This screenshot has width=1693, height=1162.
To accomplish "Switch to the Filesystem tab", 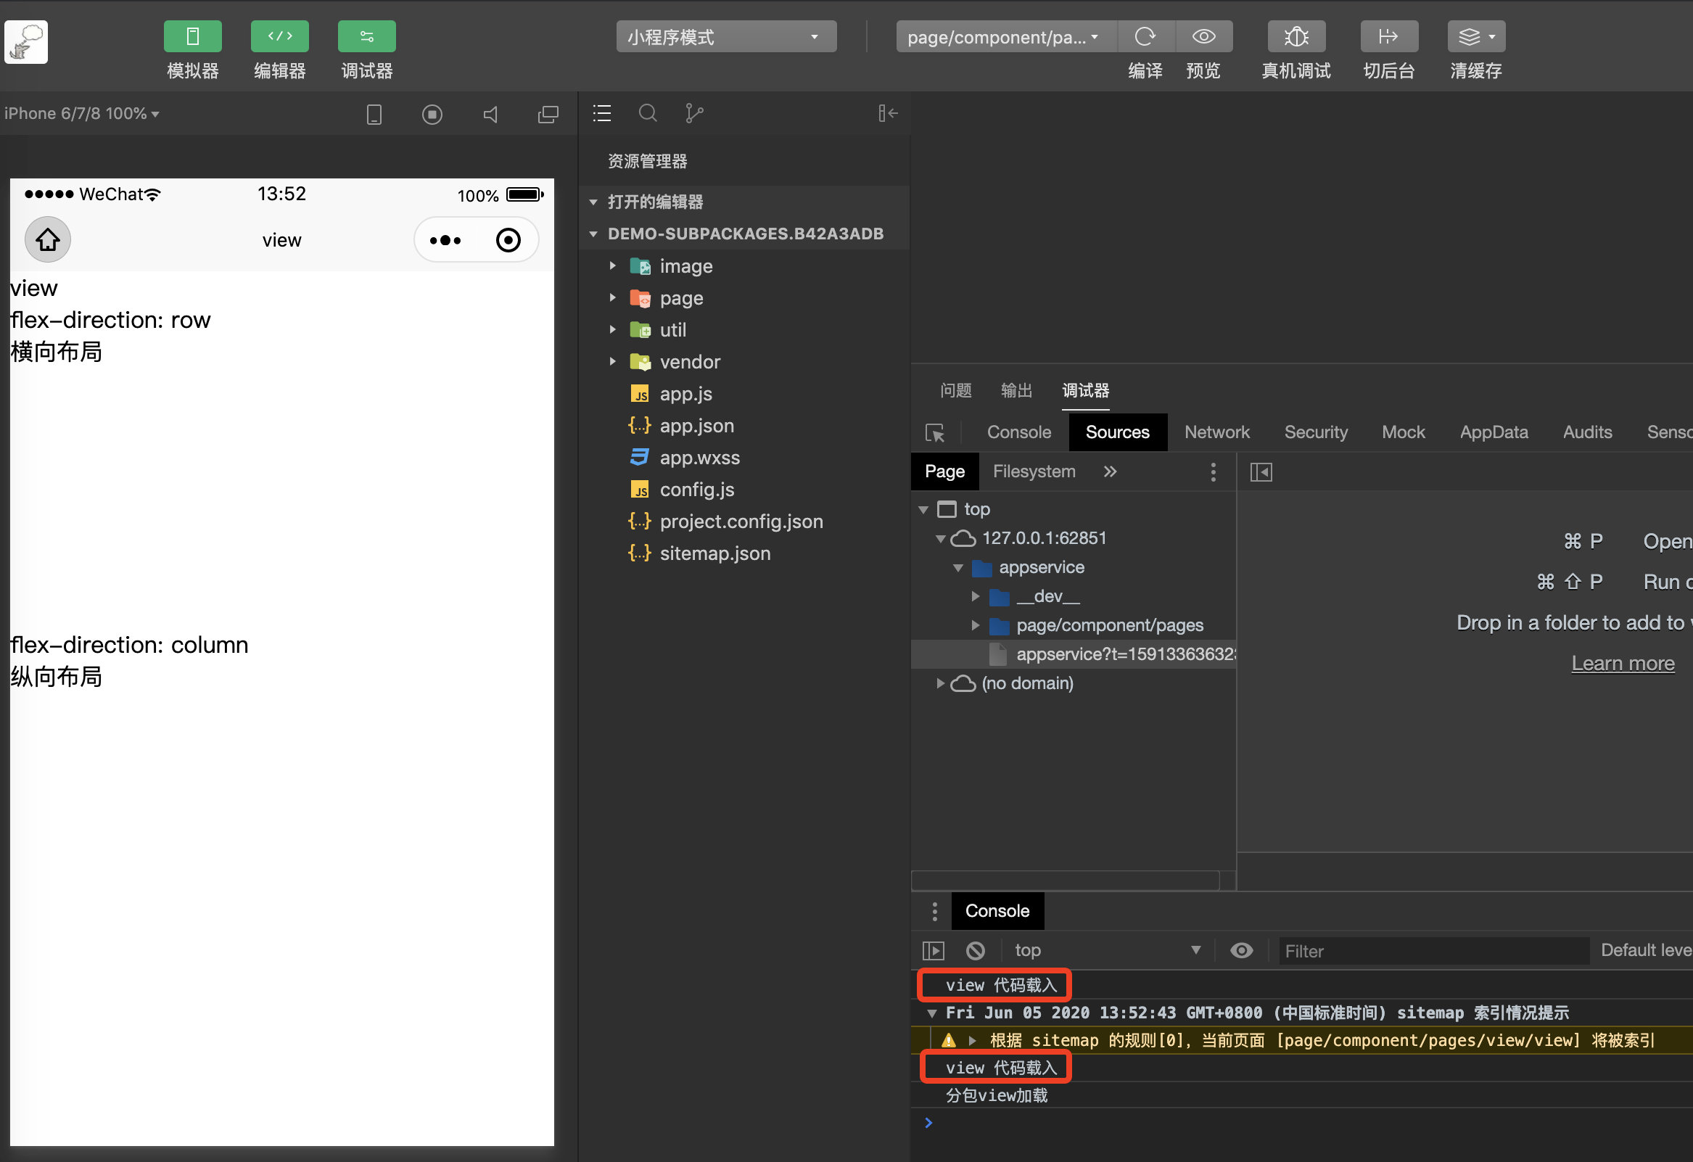I will pyautogui.click(x=1033, y=472).
